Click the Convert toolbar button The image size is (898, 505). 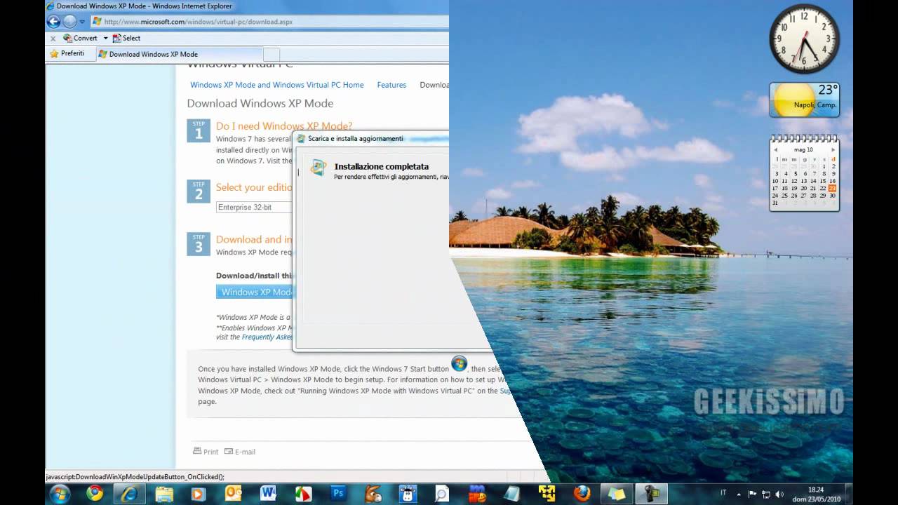coord(80,38)
